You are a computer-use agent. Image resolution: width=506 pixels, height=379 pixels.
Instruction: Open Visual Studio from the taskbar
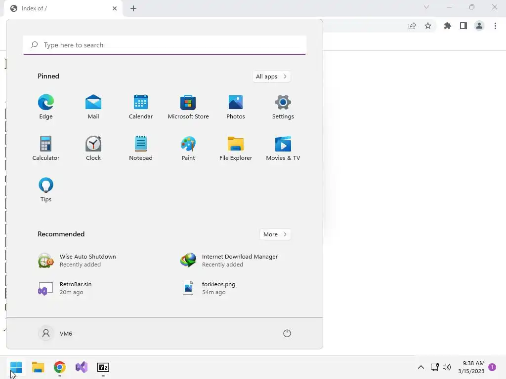coord(82,367)
